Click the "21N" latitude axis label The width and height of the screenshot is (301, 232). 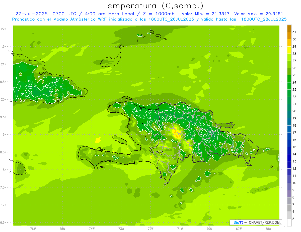(x=4, y=64)
